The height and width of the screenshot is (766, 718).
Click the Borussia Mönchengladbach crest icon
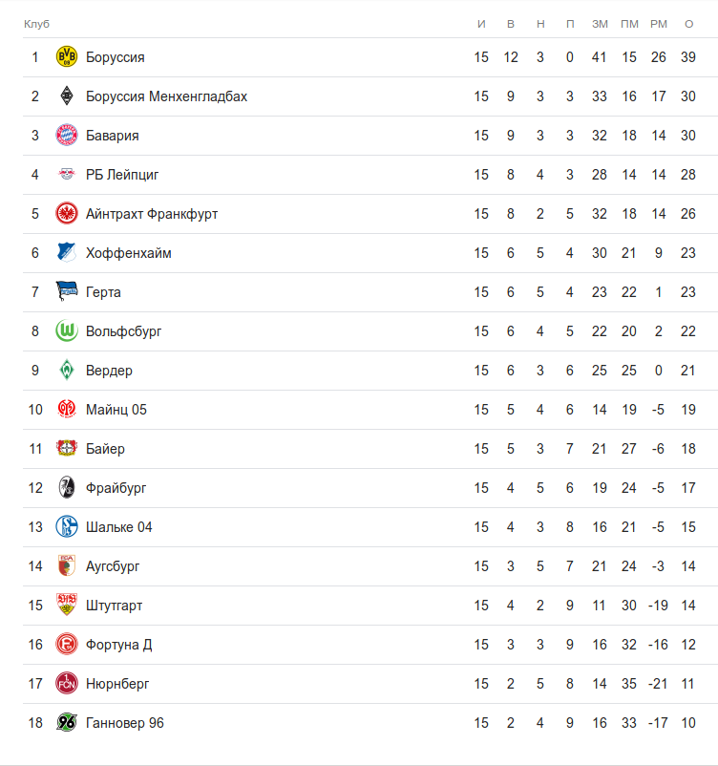66,96
